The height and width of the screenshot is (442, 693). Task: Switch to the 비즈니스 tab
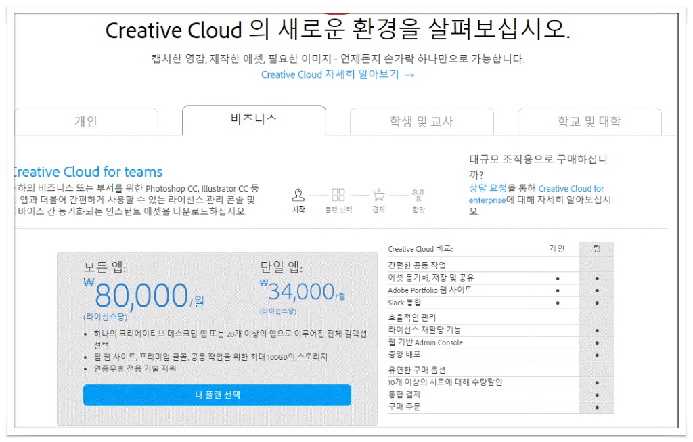pyautogui.click(x=254, y=119)
